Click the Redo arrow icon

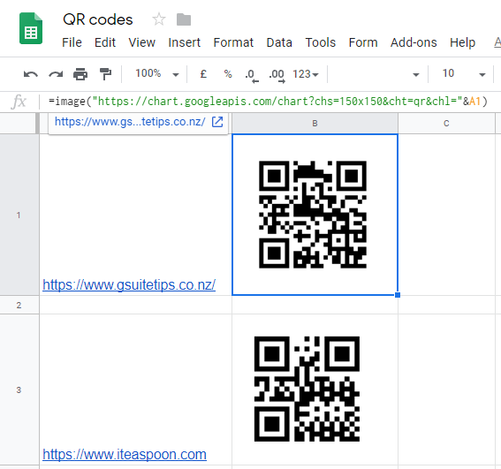click(x=56, y=74)
